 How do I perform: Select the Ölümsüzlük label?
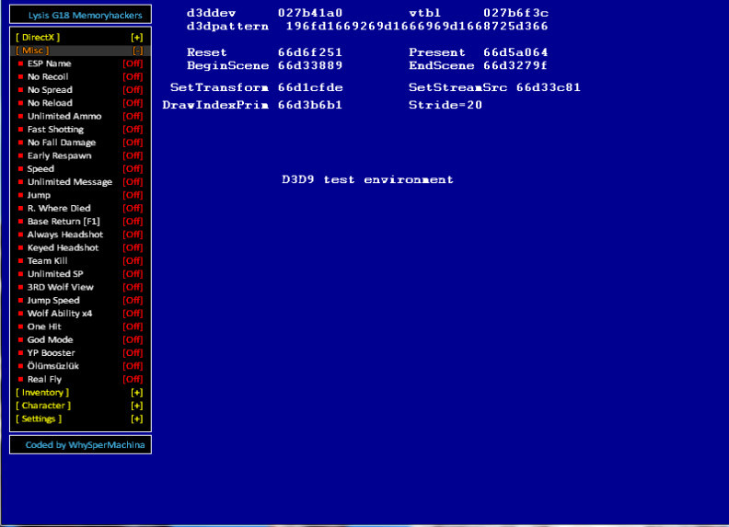[53, 366]
